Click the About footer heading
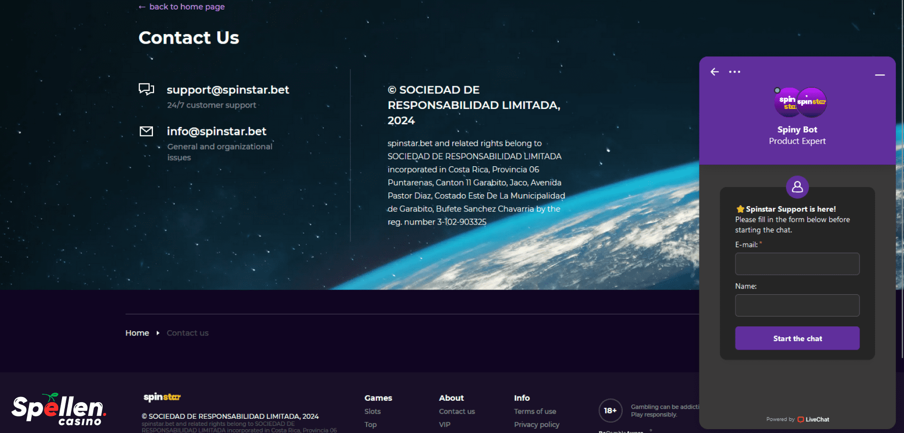This screenshot has height=433, width=904. click(451, 398)
